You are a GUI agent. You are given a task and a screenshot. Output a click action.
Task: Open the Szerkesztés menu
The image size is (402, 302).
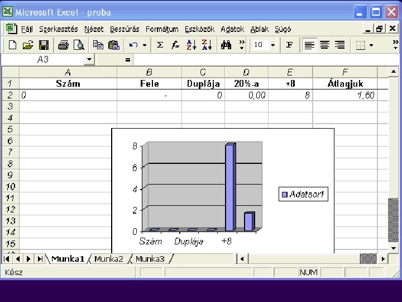59,29
